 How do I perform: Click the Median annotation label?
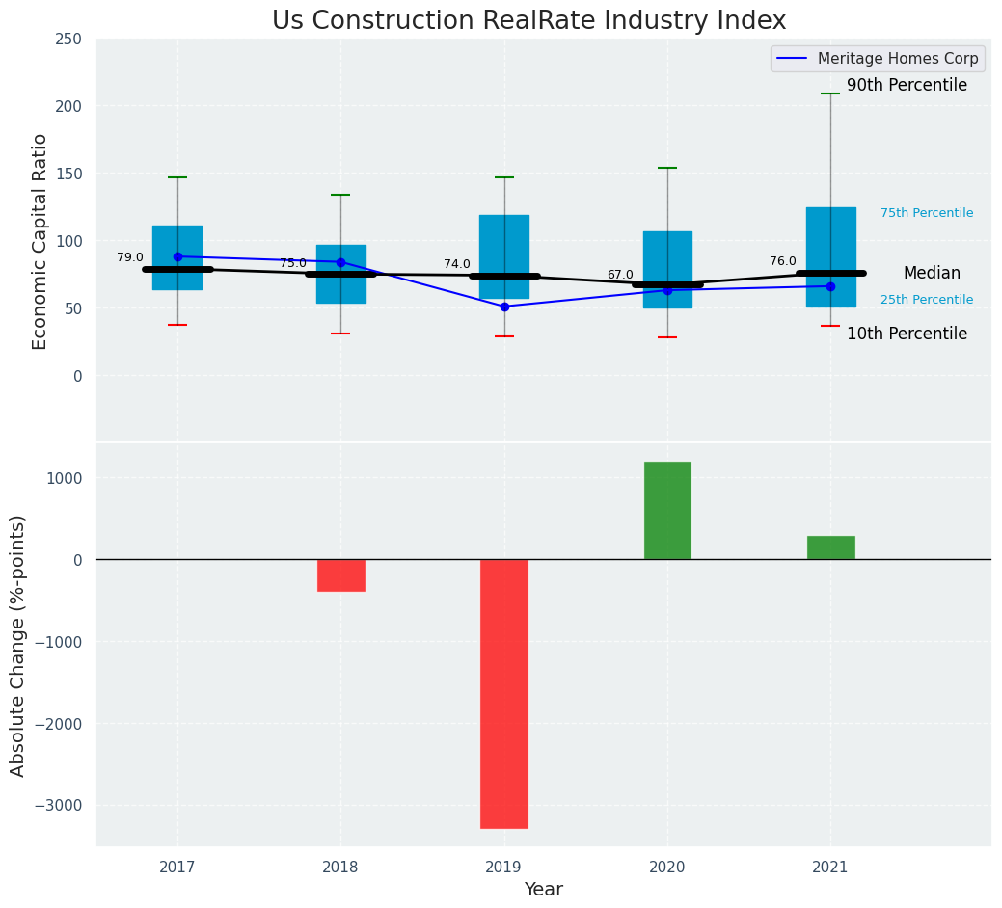click(932, 274)
